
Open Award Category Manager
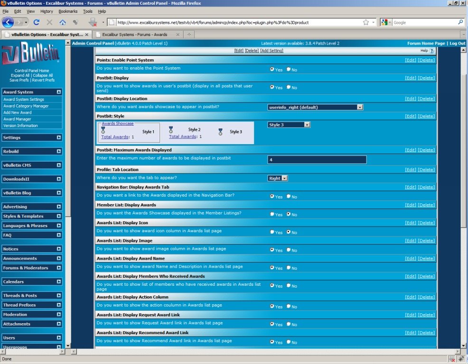(x=26, y=106)
